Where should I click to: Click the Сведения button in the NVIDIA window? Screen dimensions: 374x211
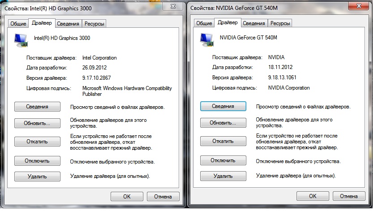[223, 106]
